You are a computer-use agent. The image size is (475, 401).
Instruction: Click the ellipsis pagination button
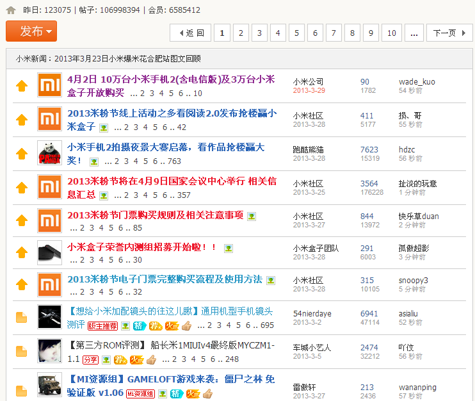tap(414, 33)
